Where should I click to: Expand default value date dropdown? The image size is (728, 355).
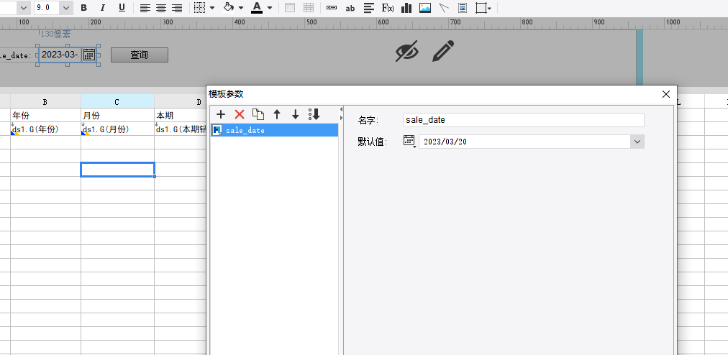pyautogui.click(x=637, y=142)
